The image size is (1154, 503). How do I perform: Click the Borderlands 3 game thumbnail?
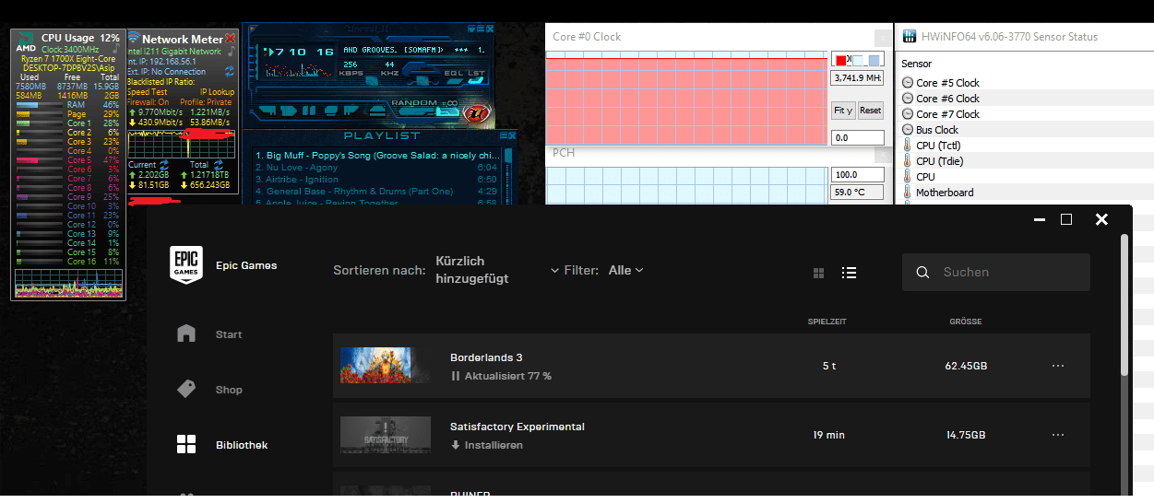(x=386, y=365)
